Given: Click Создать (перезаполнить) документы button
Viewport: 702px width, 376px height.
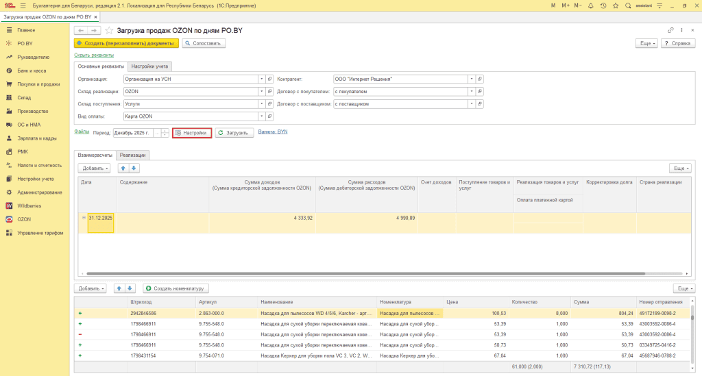Looking at the screenshot, I should [x=126, y=43].
